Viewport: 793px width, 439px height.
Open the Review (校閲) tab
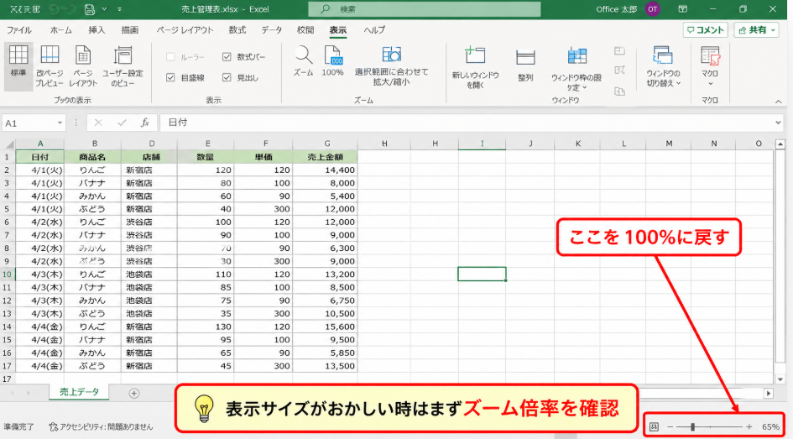305,30
